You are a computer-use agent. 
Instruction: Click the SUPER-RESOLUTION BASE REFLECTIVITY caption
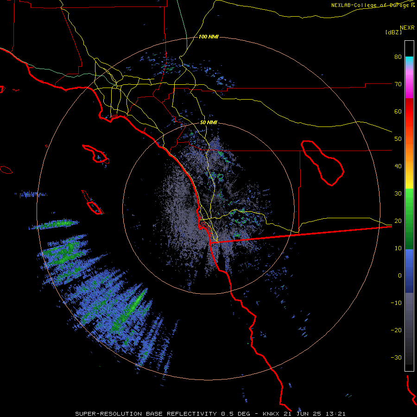[x=146, y=414]
